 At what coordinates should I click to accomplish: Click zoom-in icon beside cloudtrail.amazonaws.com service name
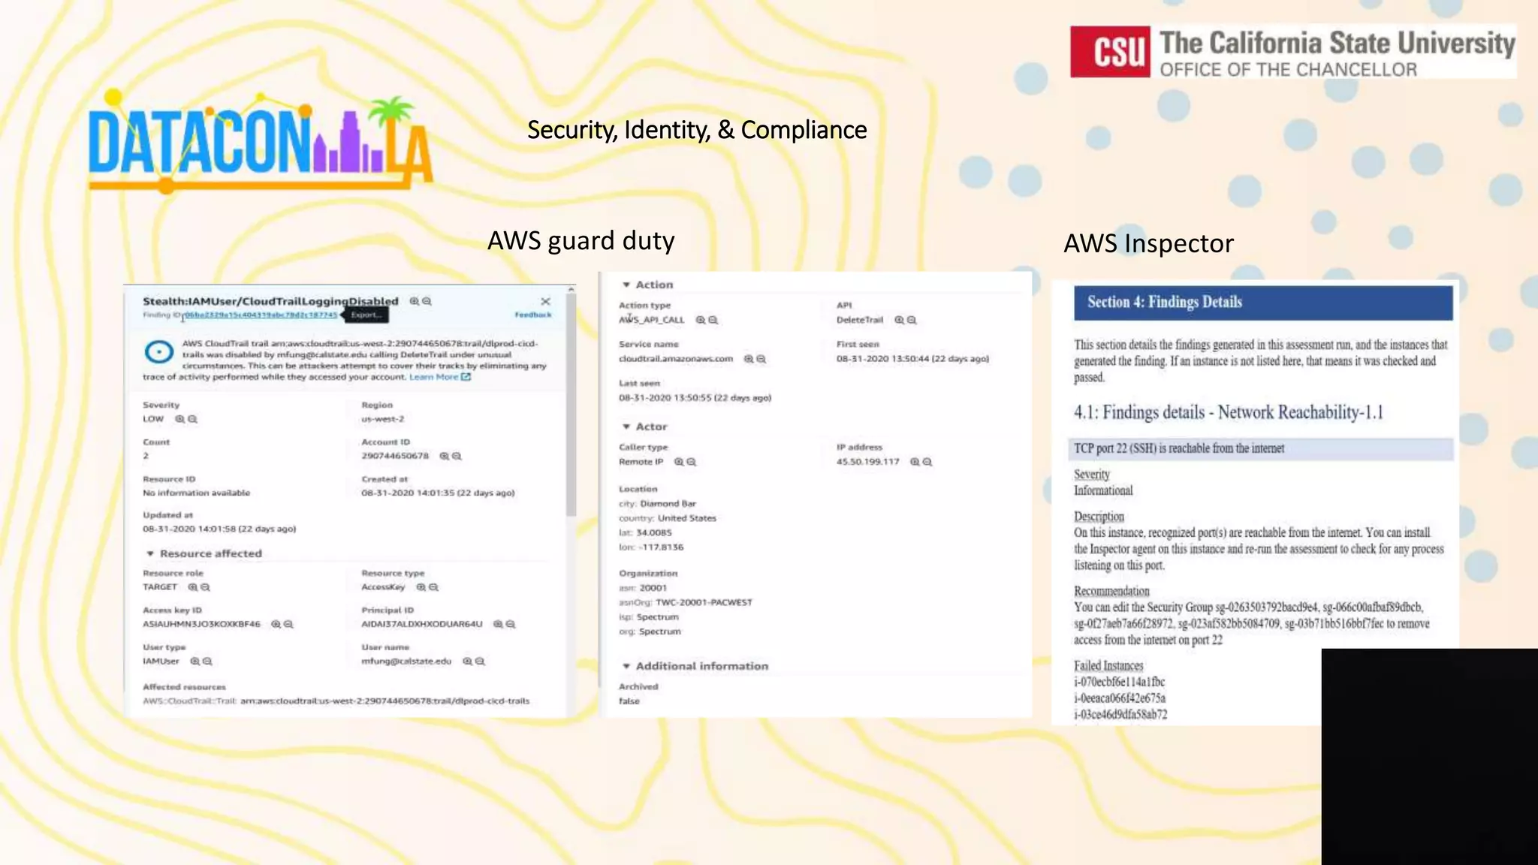[x=748, y=359]
